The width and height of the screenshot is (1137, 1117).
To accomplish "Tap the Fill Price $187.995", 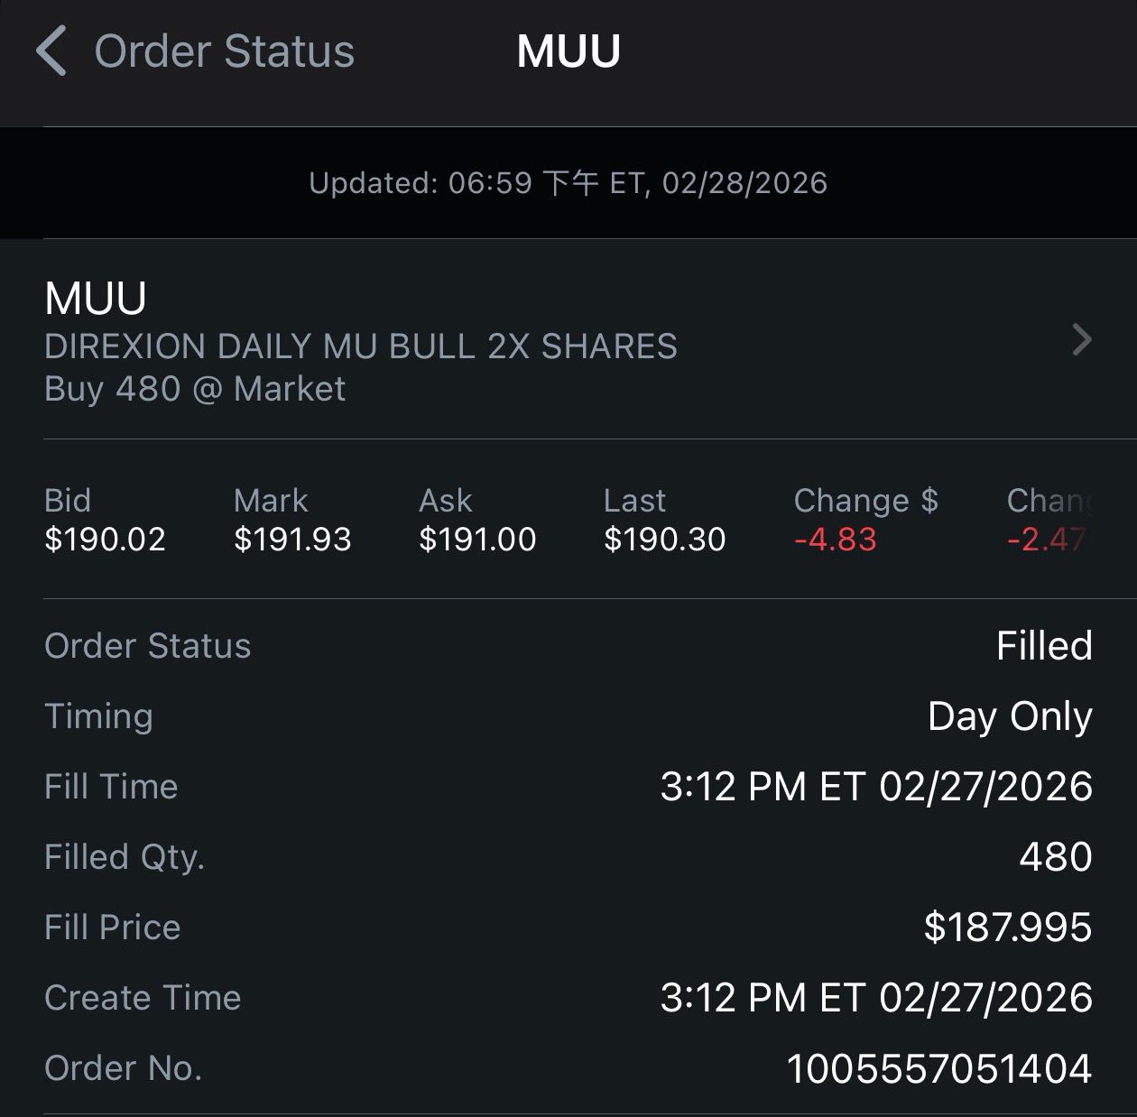I will point(1008,928).
